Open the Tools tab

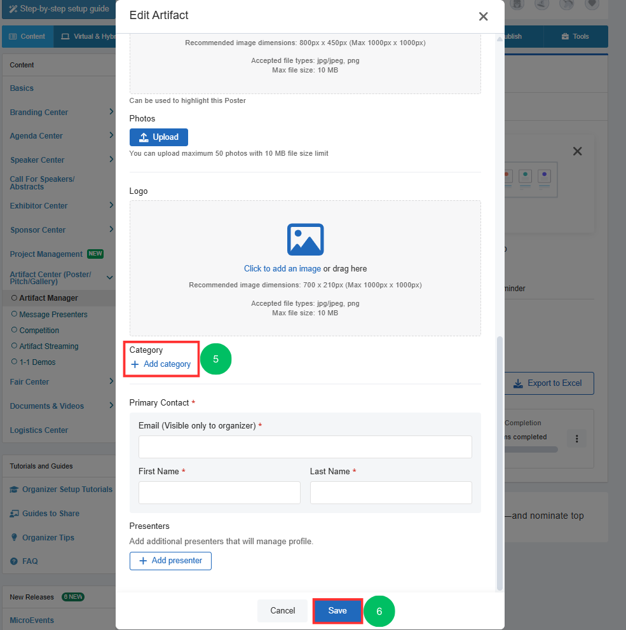point(575,37)
